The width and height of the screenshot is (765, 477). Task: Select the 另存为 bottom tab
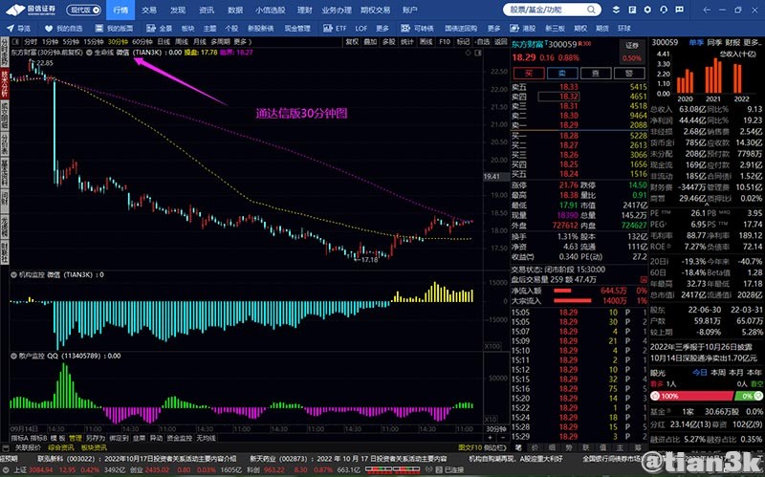coord(95,438)
